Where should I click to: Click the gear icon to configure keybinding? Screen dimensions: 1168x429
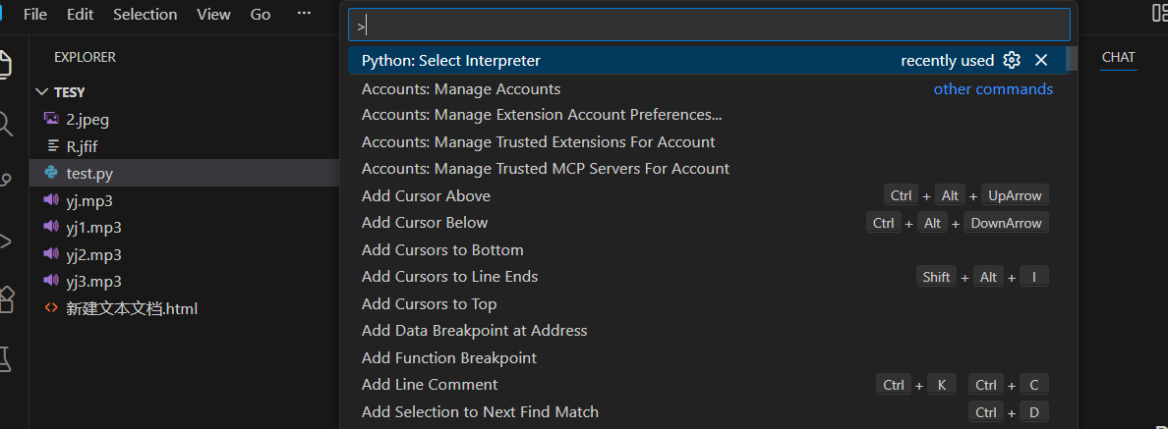[1012, 61]
